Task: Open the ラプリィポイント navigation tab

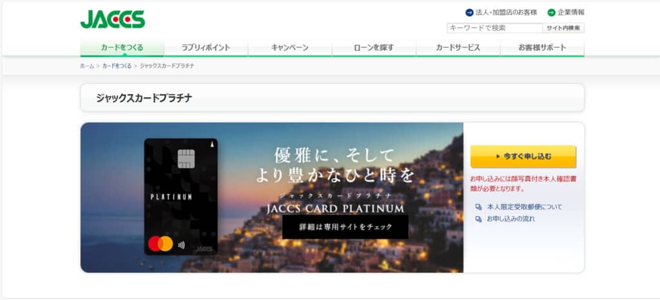Action: tap(206, 48)
